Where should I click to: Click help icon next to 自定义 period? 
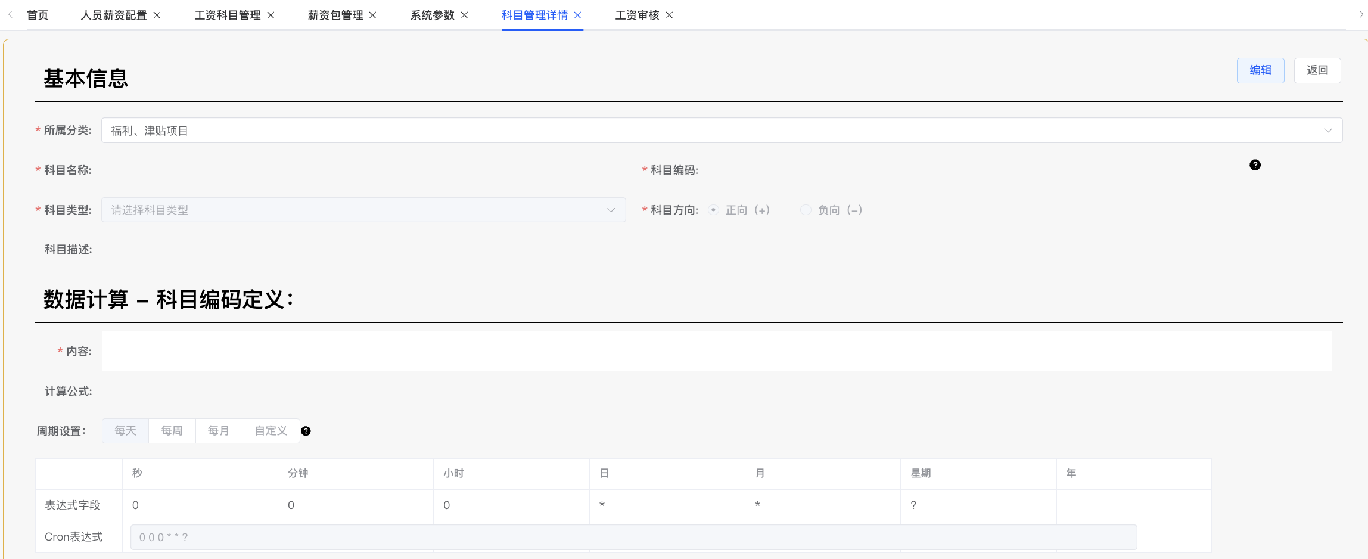point(306,431)
